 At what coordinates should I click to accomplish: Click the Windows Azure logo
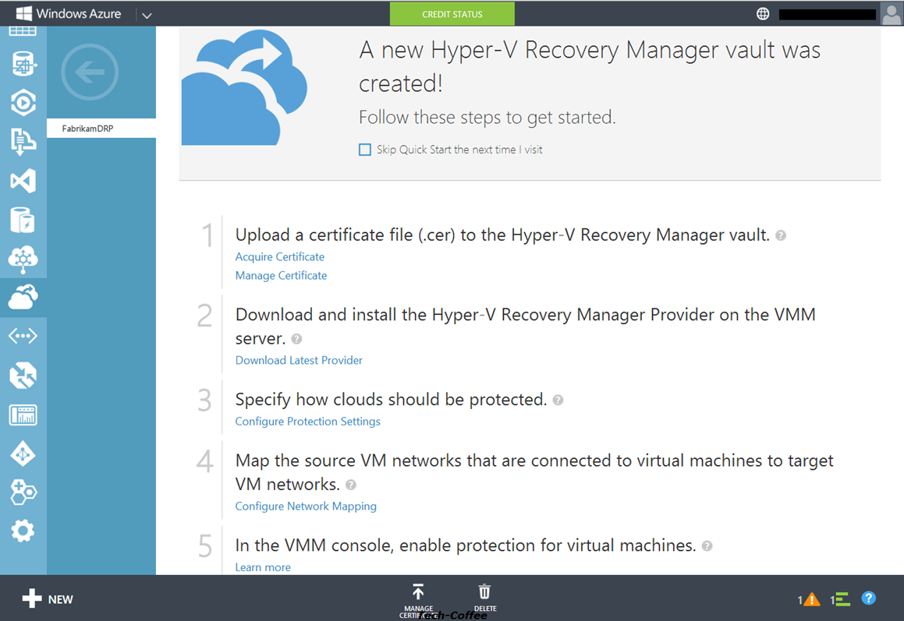click(68, 13)
